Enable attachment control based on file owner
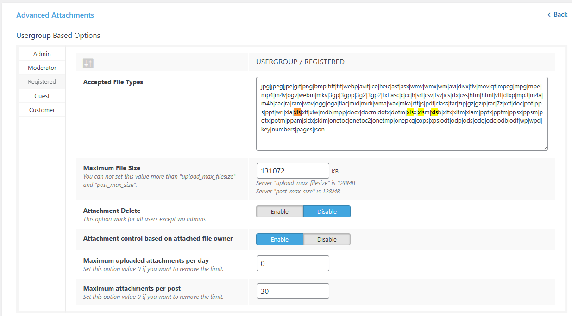Viewport: 572px width, 316px height. pos(280,239)
